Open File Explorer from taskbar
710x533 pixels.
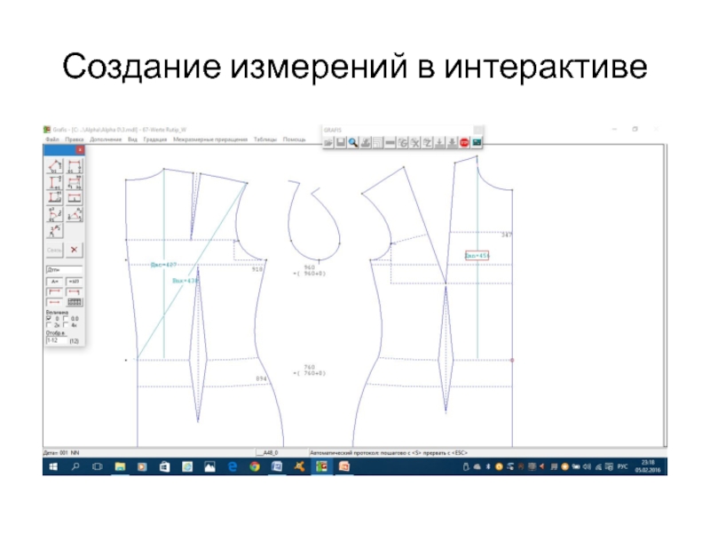[x=120, y=466]
